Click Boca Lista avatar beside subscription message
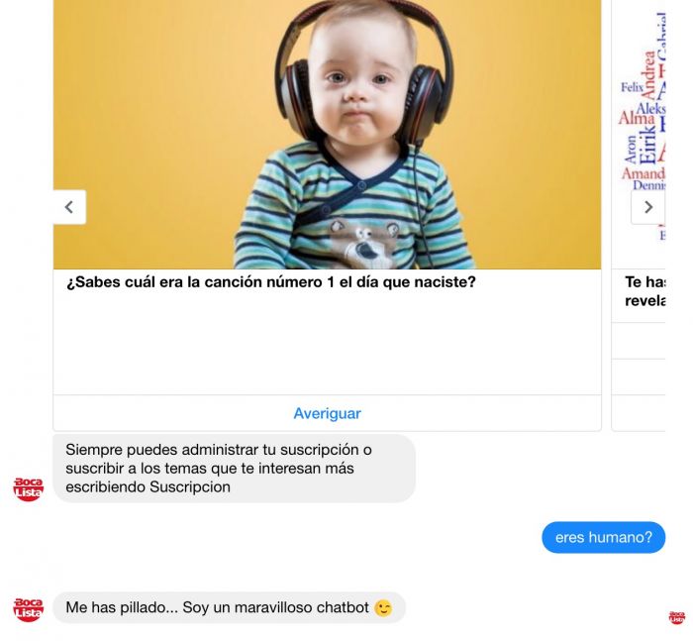The image size is (693, 641). coord(29,488)
